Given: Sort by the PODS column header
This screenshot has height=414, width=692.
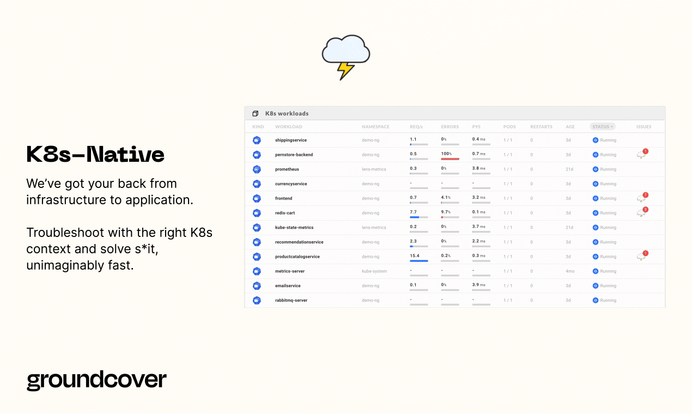Looking at the screenshot, I should pos(509,127).
